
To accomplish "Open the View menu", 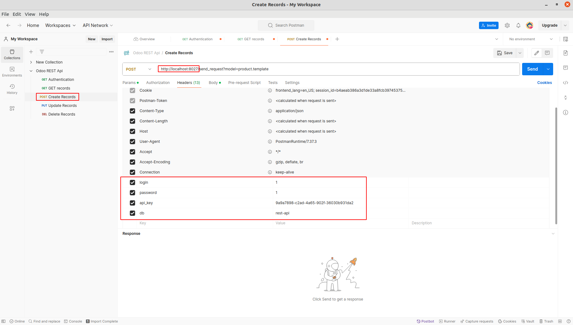I will click(30, 14).
